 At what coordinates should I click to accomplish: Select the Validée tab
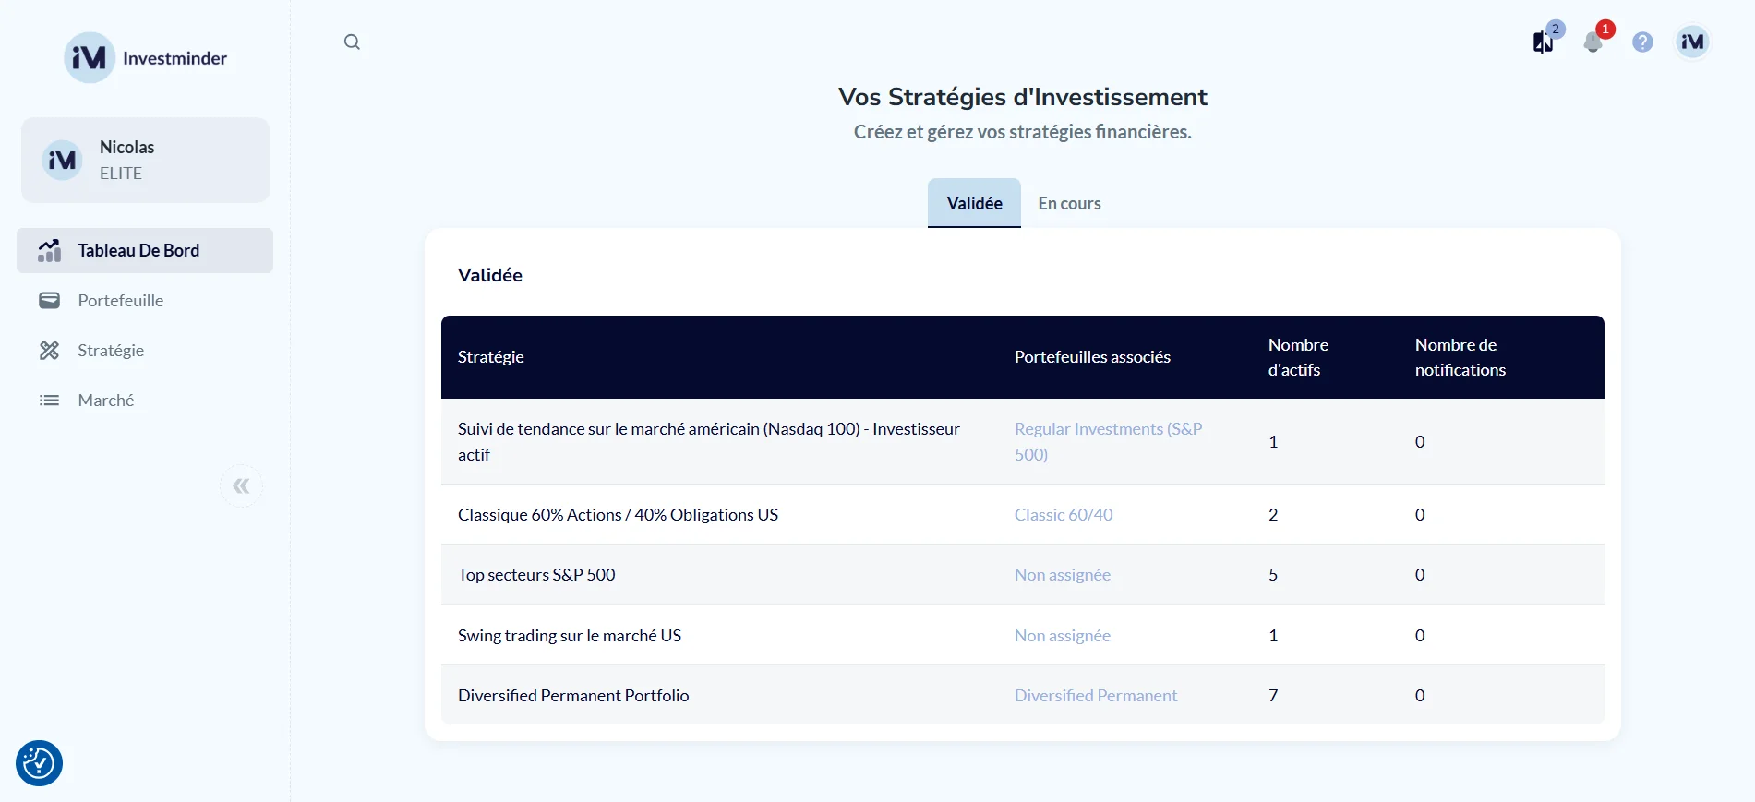click(x=974, y=203)
